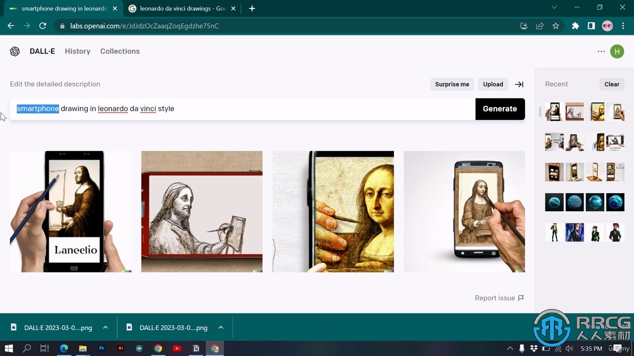The image size is (634, 356).
Task: Open the red-framed sketch result image
Action: 202,212
